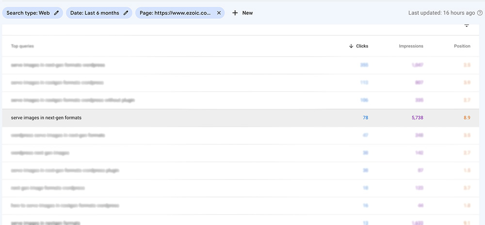Select the query serve images in next-gen formats
The width and height of the screenshot is (485, 225).
pos(47,118)
